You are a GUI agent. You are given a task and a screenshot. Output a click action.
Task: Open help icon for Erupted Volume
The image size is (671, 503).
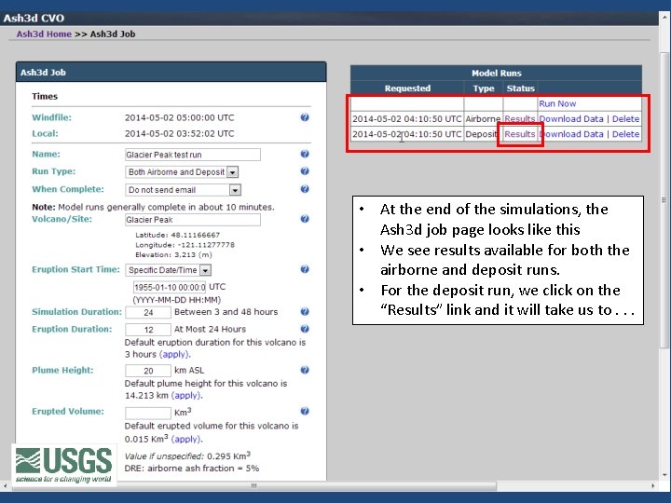point(305,412)
